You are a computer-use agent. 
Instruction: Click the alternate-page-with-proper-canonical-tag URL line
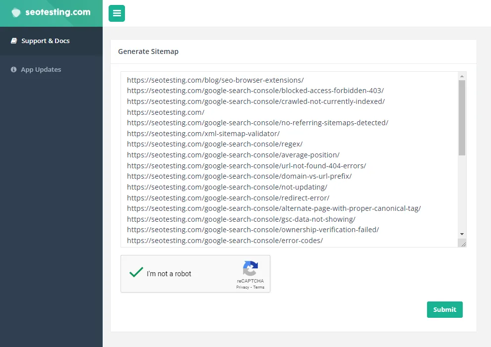(274, 208)
